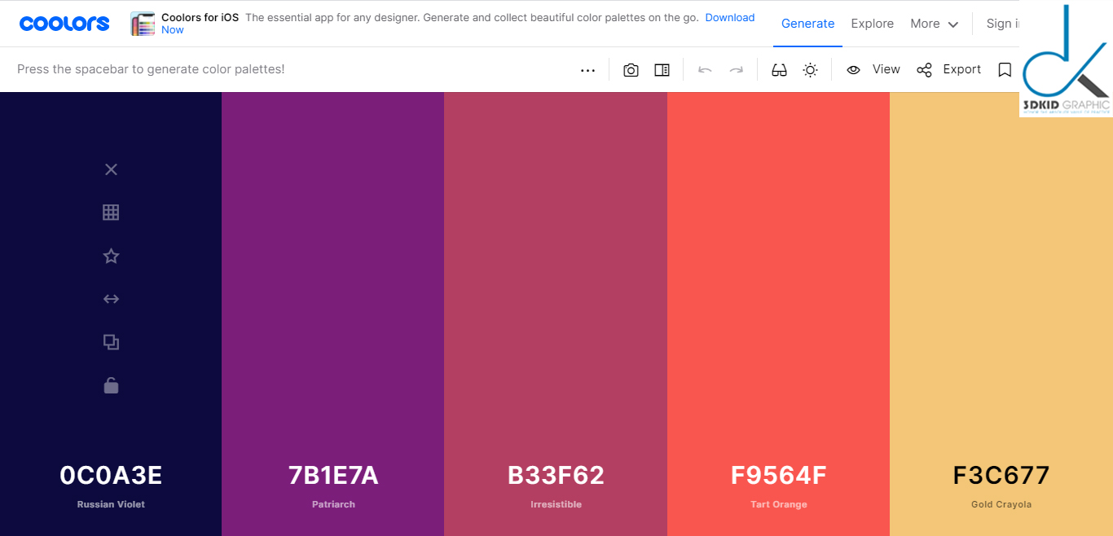This screenshot has height=536, width=1113.
Task: Save Russian Violet color using star icon
Action: pos(112,257)
